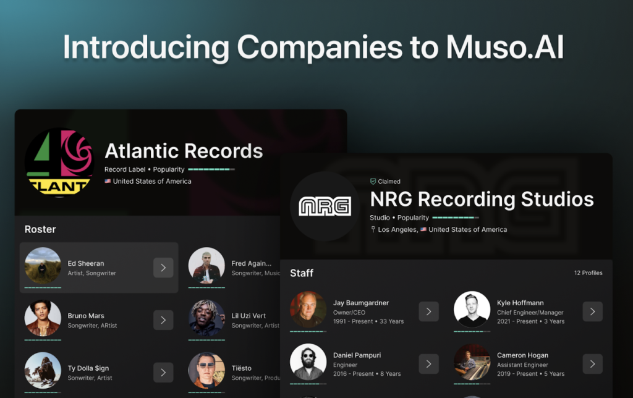Select Ty Dolla $ign's avatar photo
This screenshot has height=398, width=633.
[43, 371]
